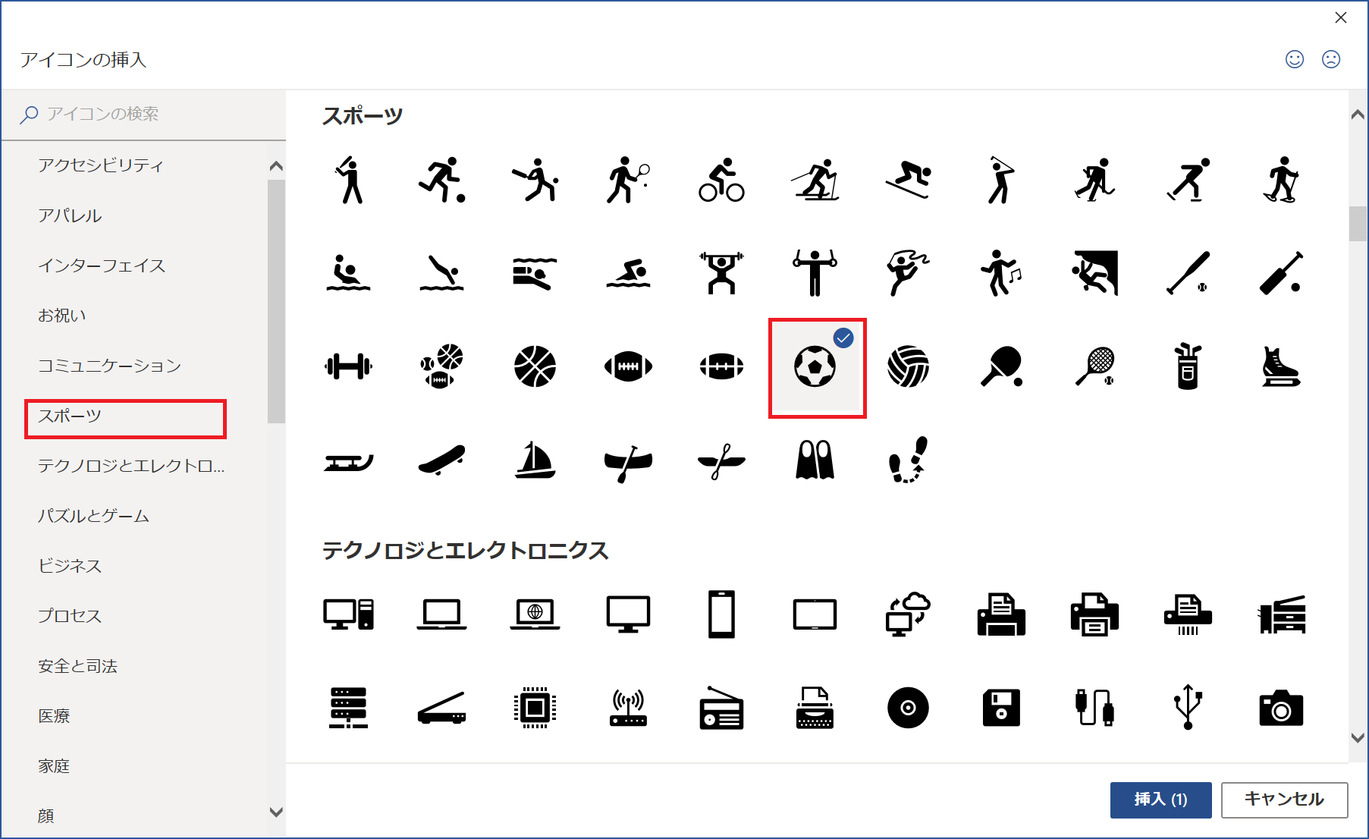Click category list scroll-up arrow
The height and width of the screenshot is (839, 1369).
[x=276, y=165]
